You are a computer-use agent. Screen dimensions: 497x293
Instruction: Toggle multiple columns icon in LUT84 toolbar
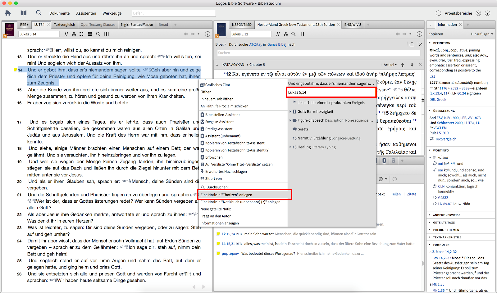[107, 34]
